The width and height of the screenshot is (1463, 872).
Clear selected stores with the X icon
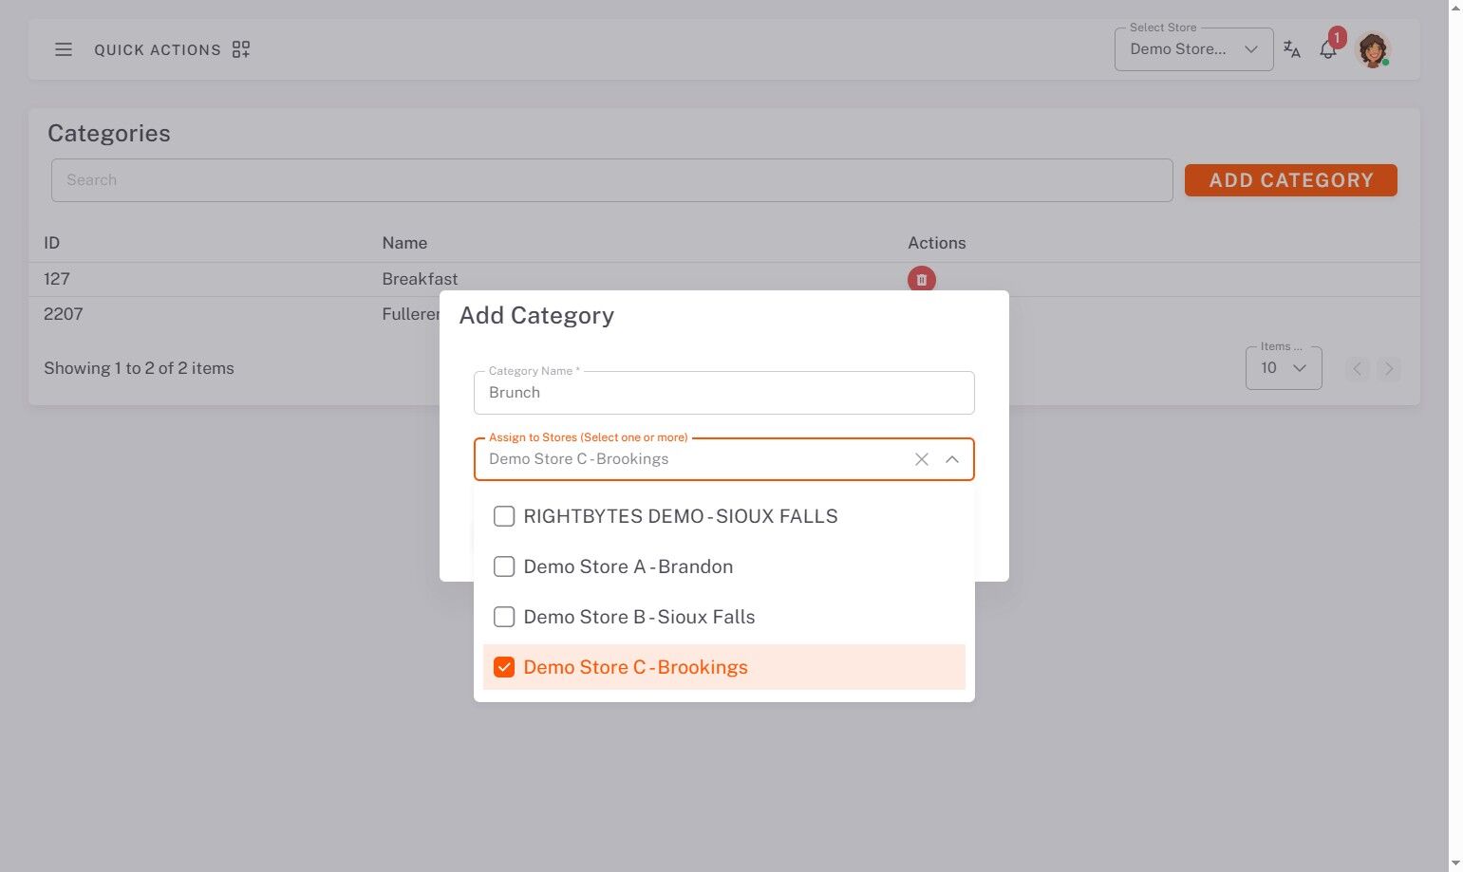pos(921,459)
